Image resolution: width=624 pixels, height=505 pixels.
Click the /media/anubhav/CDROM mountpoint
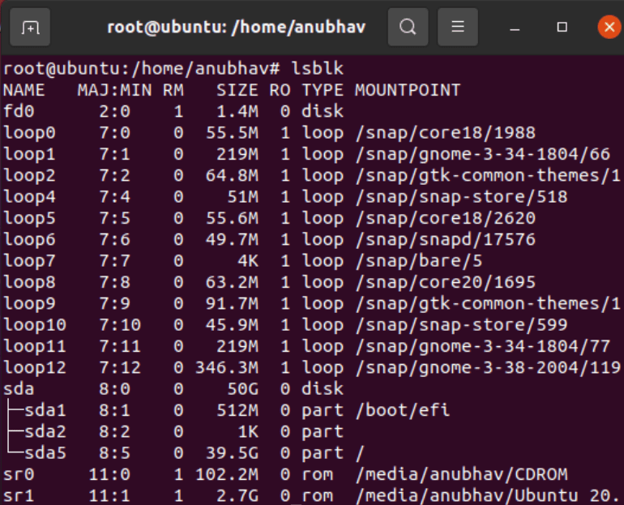click(x=461, y=474)
